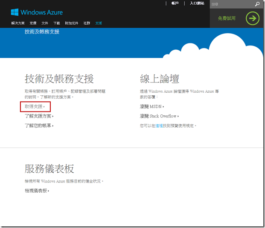Click the 檢視儀表板 link
This screenshot has width=265, height=228.
pos(37,191)
